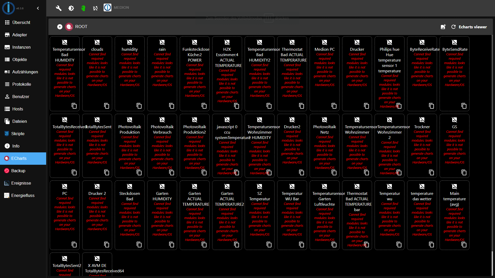Image resolution: width=495 pixels, height=278 pixels.
Task: Open Adapter in the sidebar
Action: coord(23,35)
